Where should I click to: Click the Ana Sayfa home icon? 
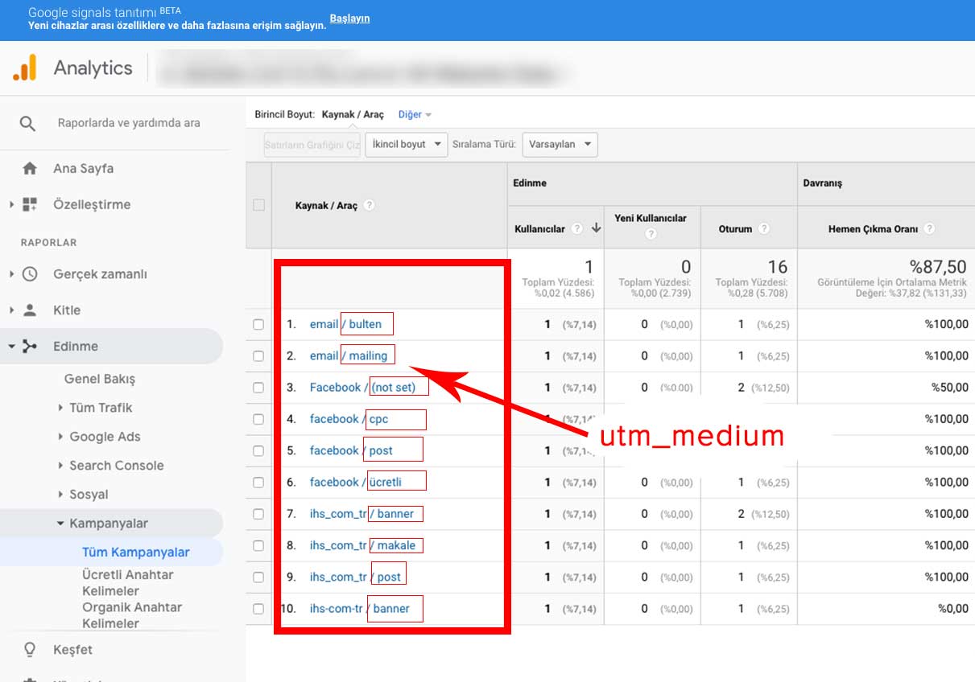pyautogui.click(x=30, y=169)
